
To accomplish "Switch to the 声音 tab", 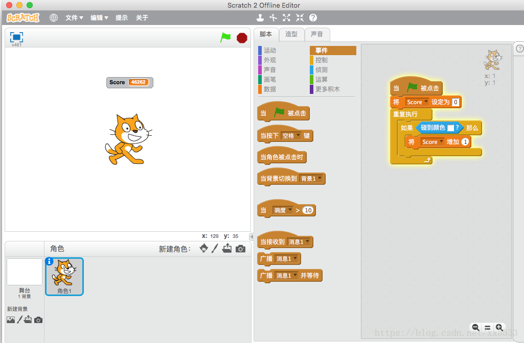I will pyautogui.click(x=317, y=34).
